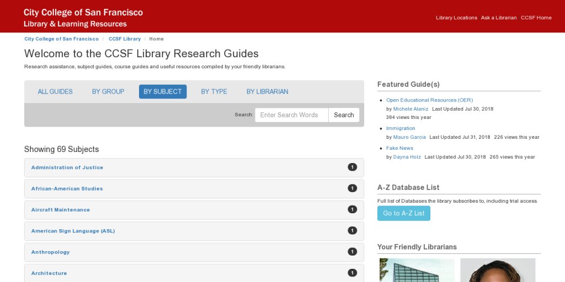Click the count badge for Architecture

[x=353, y=273]
